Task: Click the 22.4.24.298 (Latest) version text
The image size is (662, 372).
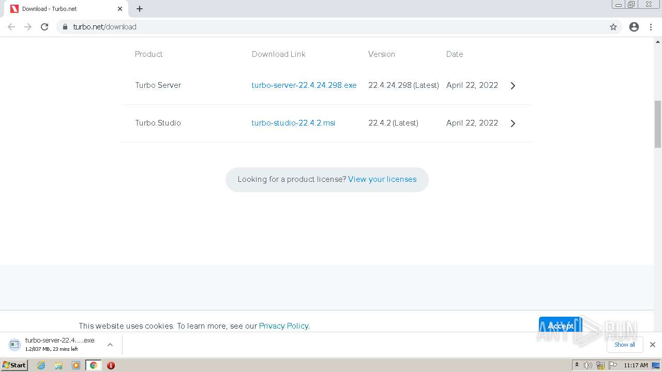Action: point(403,85)
